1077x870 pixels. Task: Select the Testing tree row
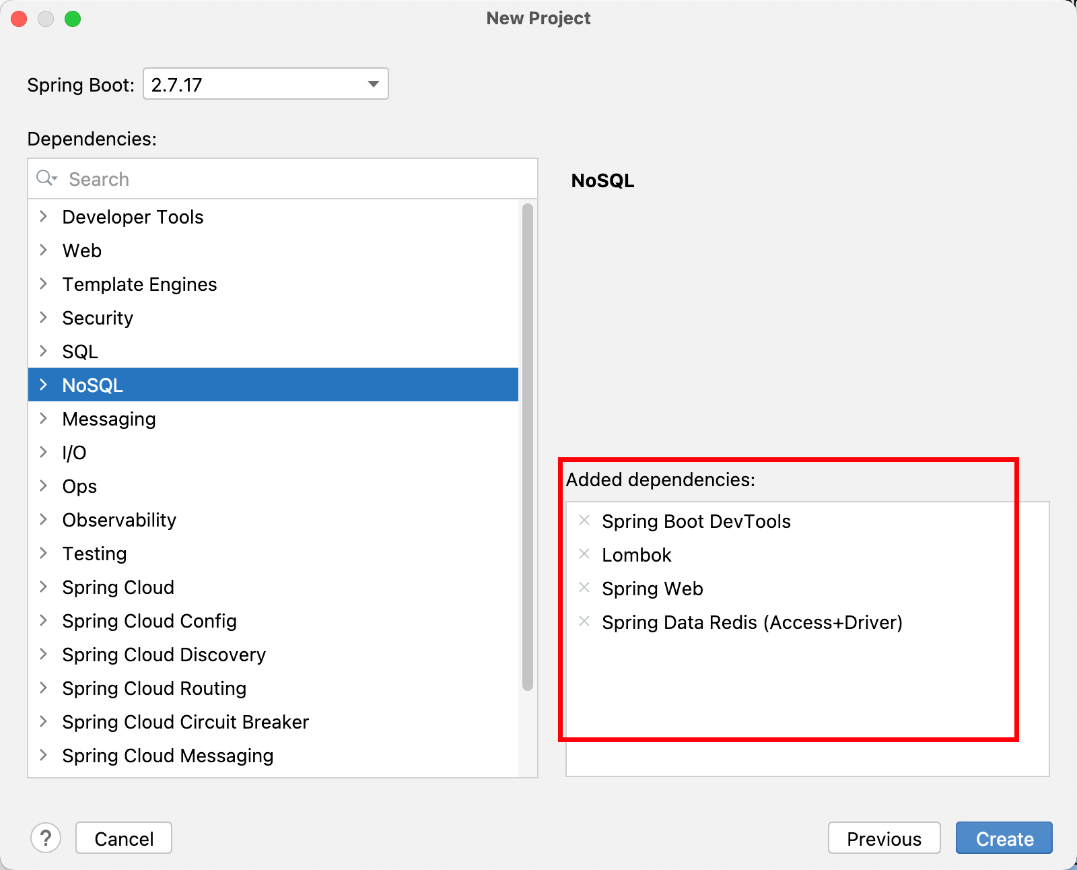pos(273,553)
